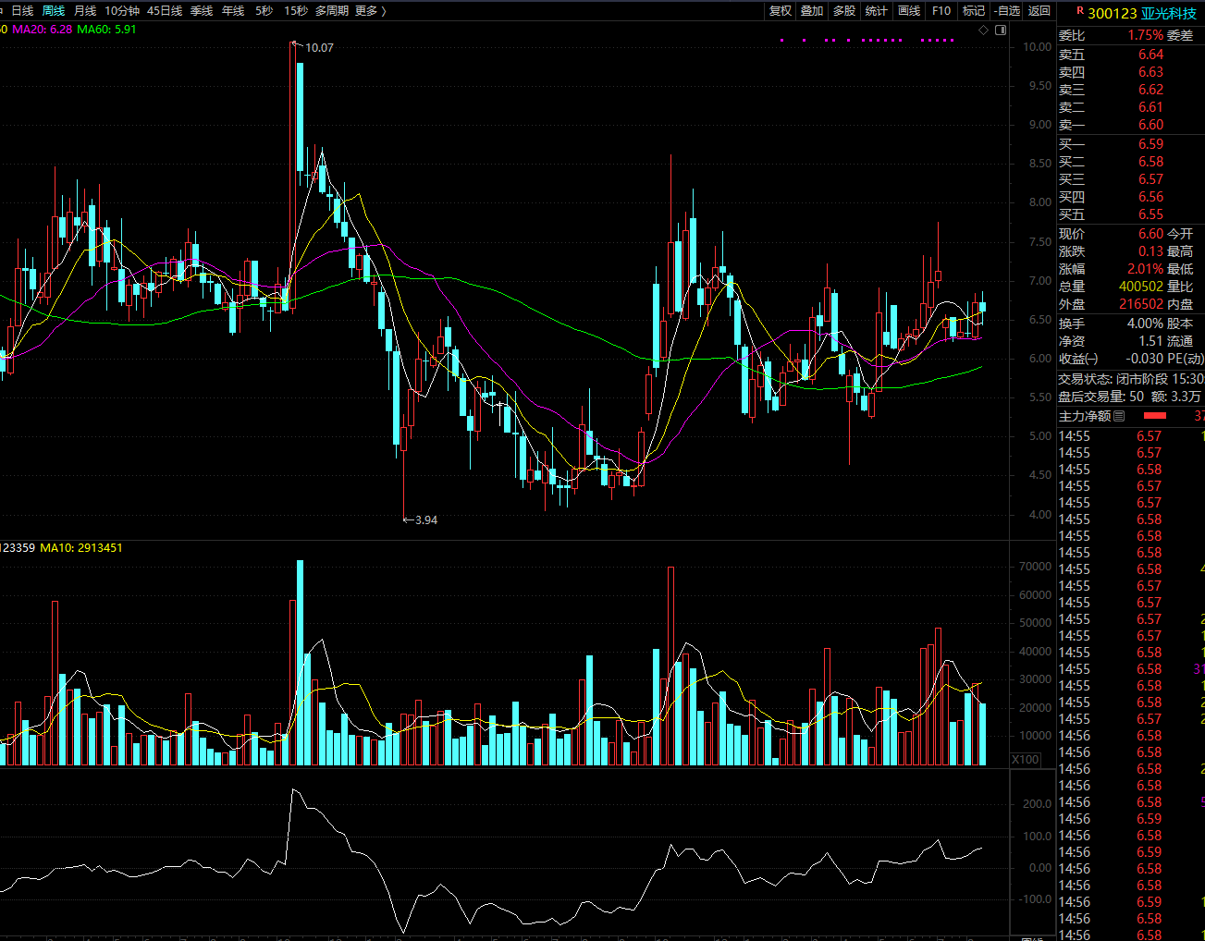Image resolution: width=1205 pixels, height=941 pixels.
Task: Click 委比 value 1.75%
Action: coord(1145,35)
